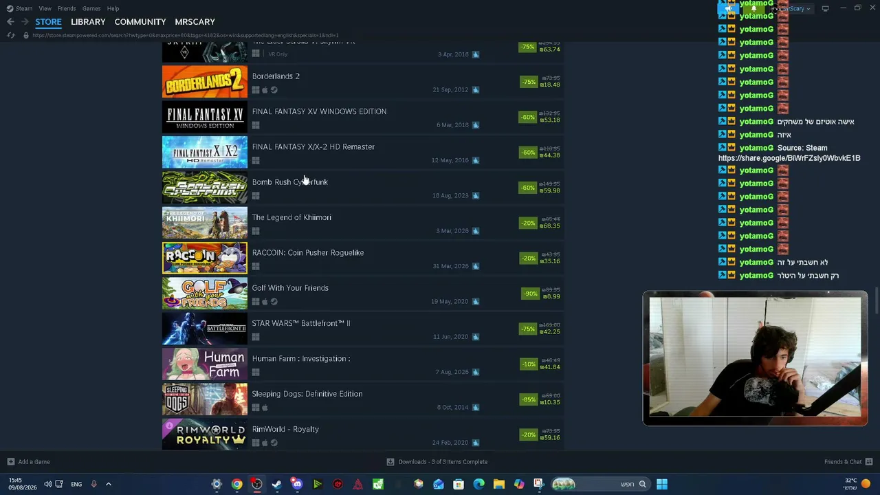Click the Downloads tray icon
Screen dimensions: 880x495
[390, 462]
